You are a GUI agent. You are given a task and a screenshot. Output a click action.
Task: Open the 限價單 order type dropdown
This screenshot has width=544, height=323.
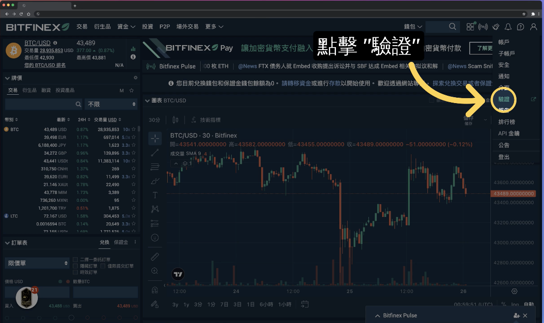point(37,263)
